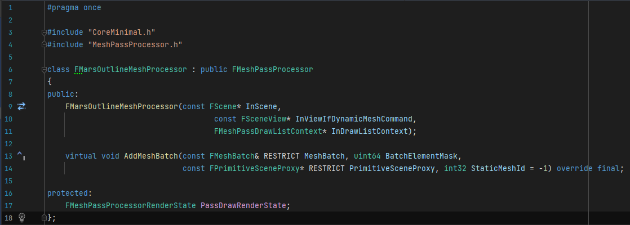Click line number 6 in the gutter
This screenshot has width=630, height=225.
point(10,70)
